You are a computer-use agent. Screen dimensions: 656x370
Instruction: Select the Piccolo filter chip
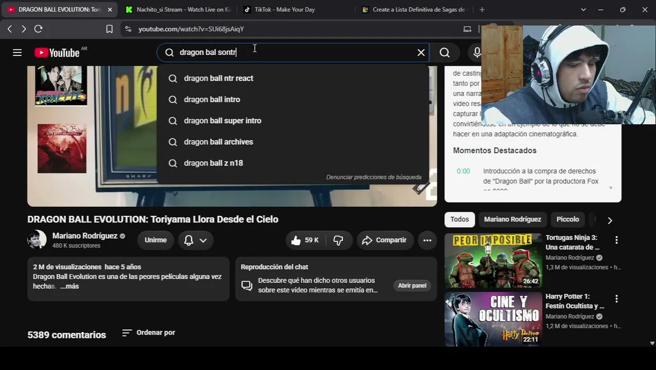click(x=568, y=219)
